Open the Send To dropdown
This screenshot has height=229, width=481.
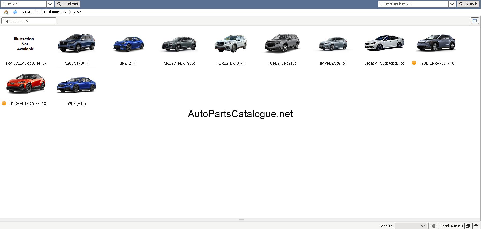point(411,226)
